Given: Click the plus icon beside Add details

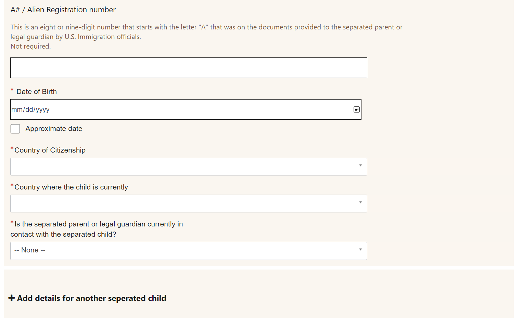Looking at the screenshot, I should coord(12,298).
